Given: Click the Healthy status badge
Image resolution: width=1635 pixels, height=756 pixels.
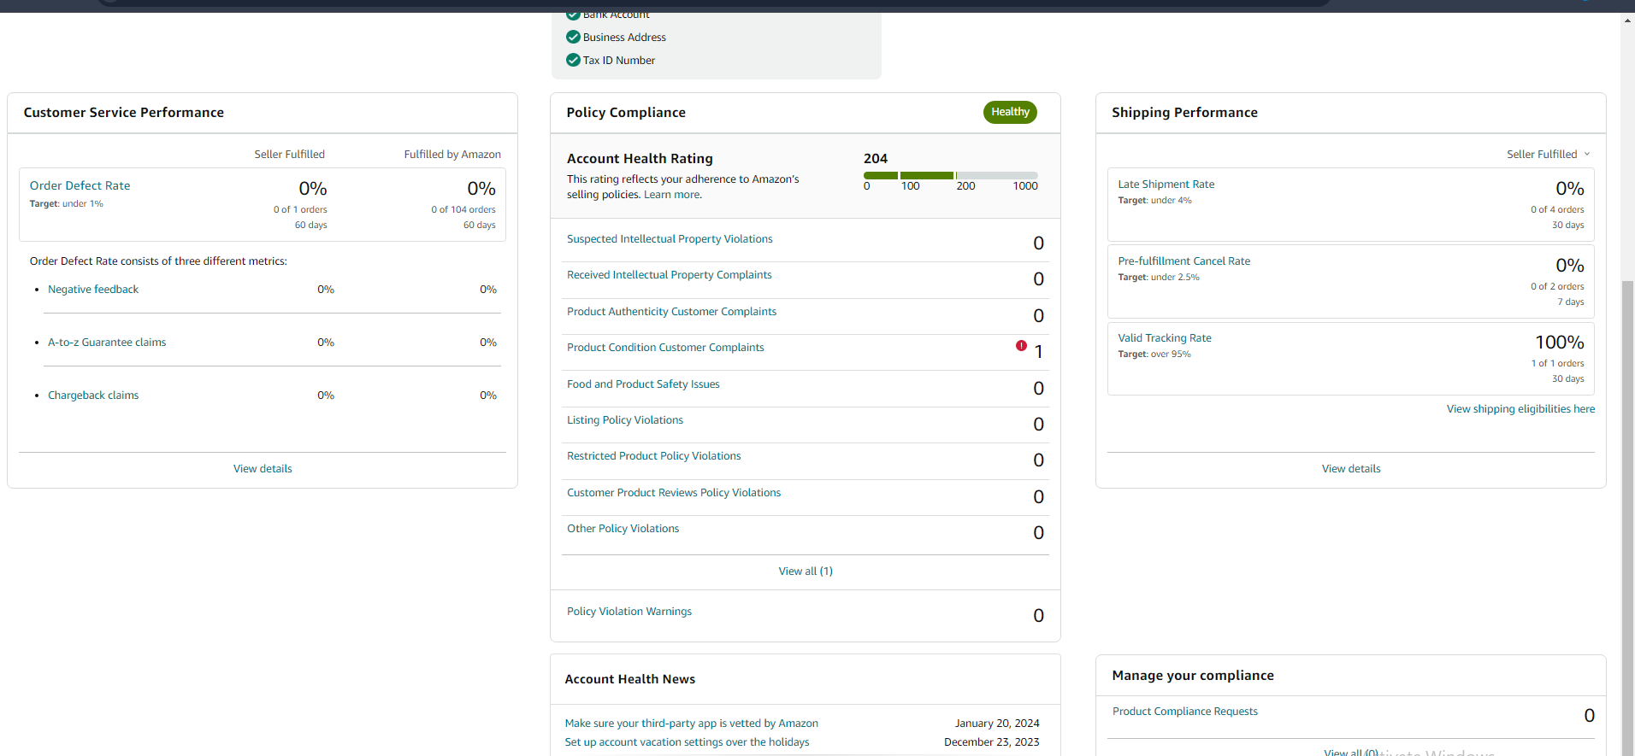Looking at the screenshot, I should (x=1010, y=112).
